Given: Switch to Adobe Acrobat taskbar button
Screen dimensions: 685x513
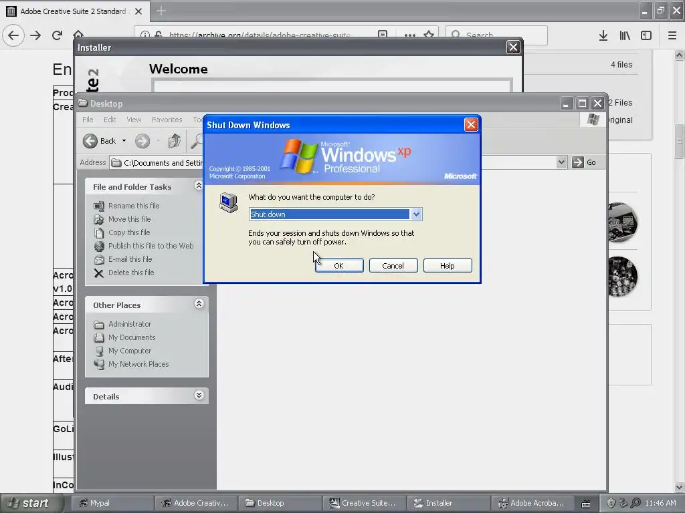Looking at the screenshot, I should 534,503.
